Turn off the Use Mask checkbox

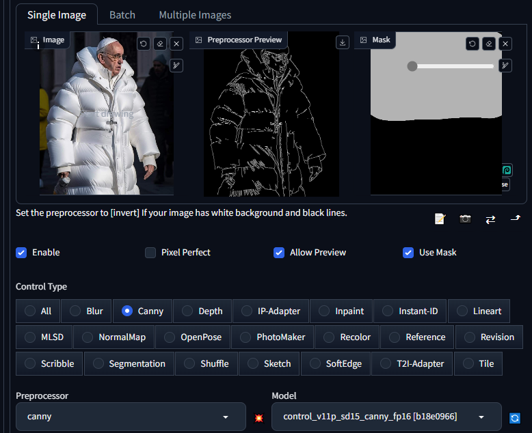(408, 253)
